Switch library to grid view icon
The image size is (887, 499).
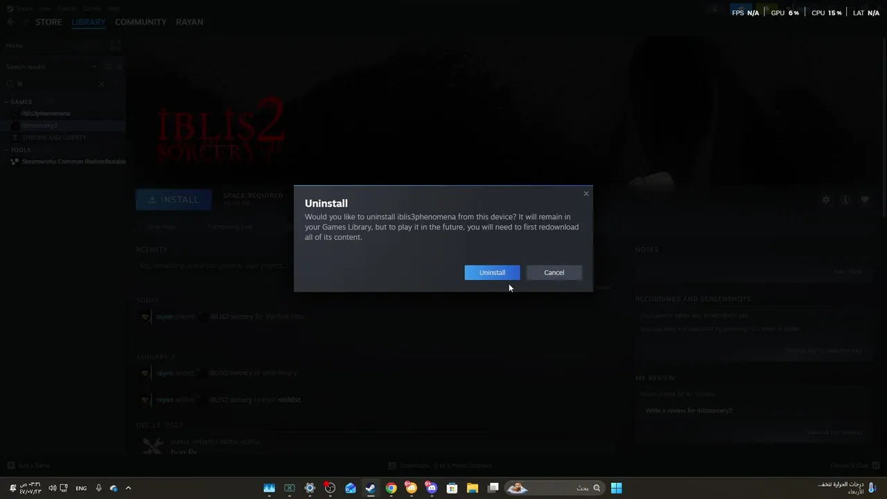116,46
